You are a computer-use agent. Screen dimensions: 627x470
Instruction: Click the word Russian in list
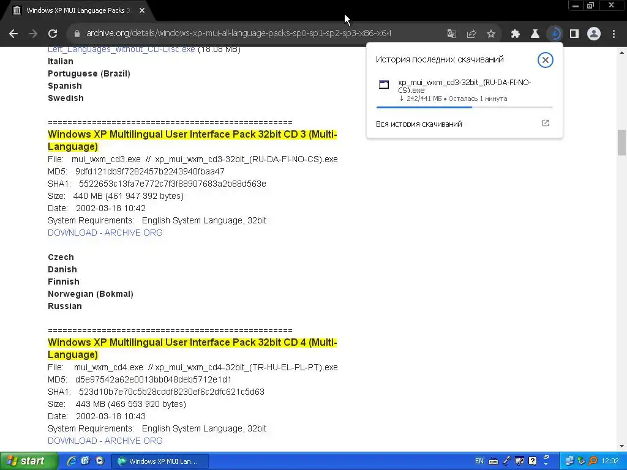(65, 306)
